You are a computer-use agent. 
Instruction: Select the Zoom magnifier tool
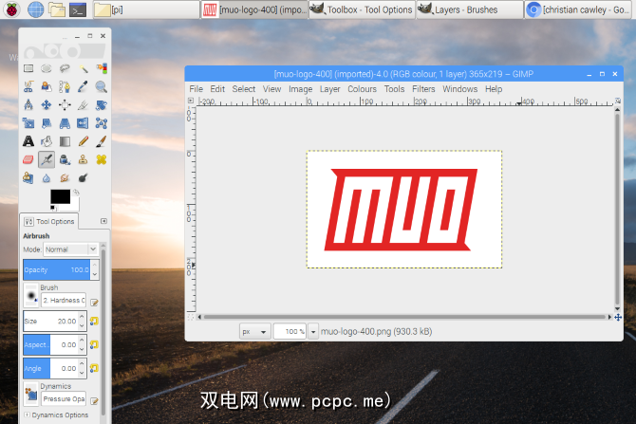102,86
